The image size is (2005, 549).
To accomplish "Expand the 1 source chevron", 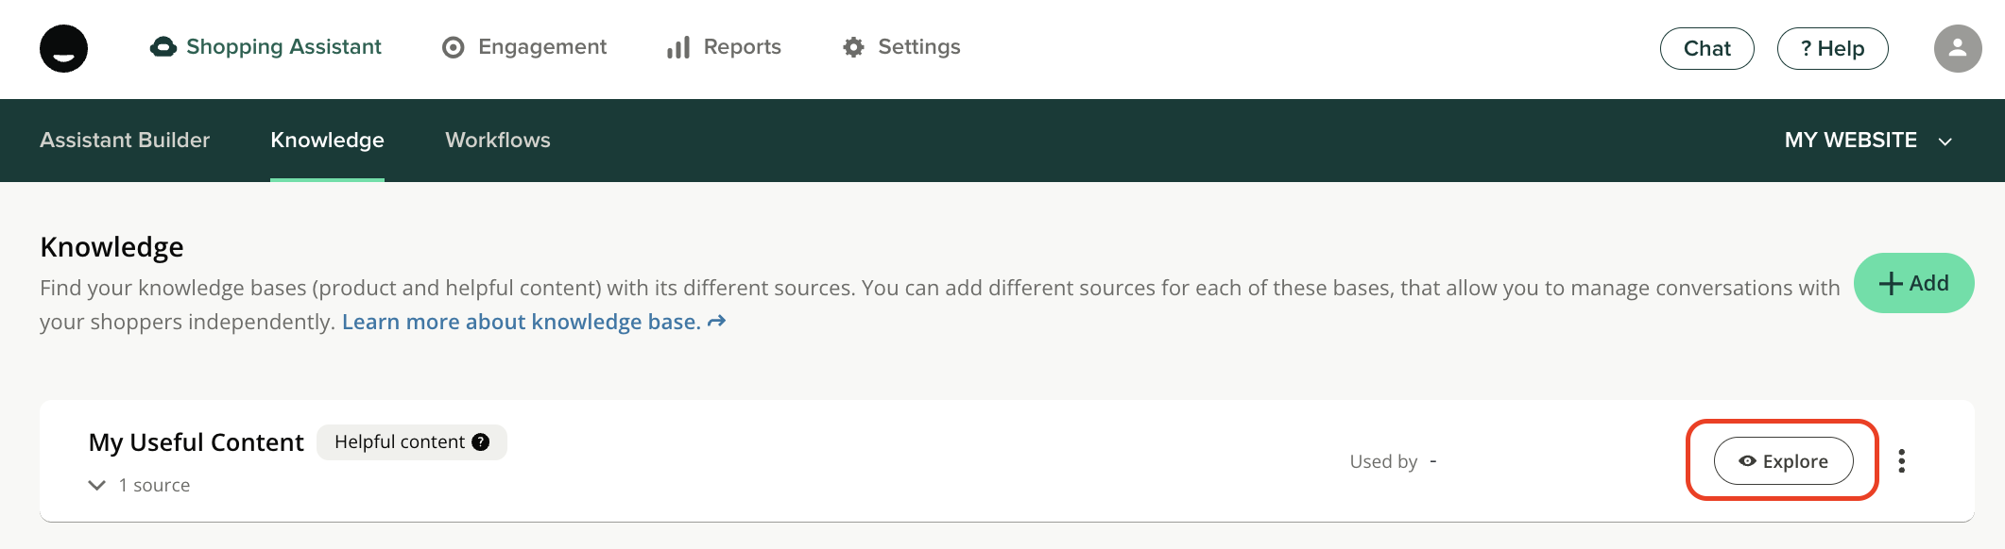I will pyautogui.click(x=96, y=485).
